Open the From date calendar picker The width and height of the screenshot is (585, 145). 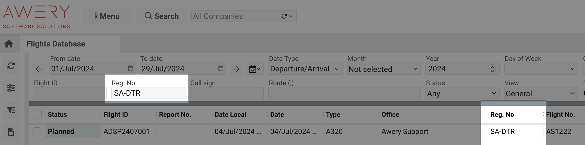[x=130, y=68]
